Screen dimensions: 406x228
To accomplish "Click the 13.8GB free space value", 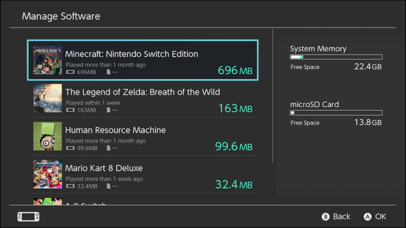I will pyautogui.click(x=368, y=122).
